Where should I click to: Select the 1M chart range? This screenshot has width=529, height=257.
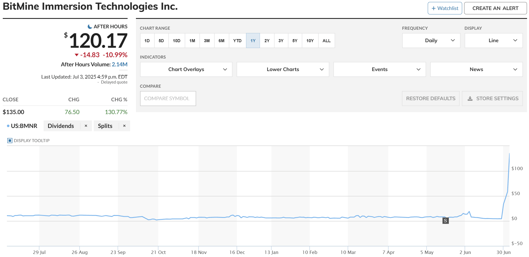click(192, 41)
